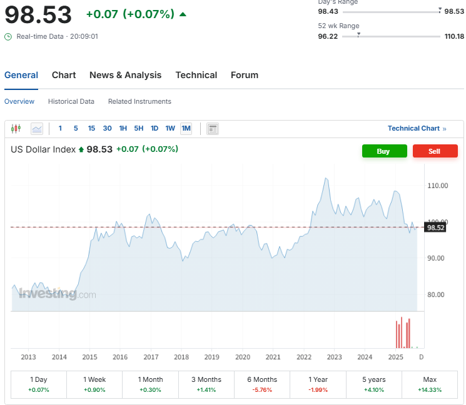Click the news overlay icon in chart toolbar
This screenshot has width=466, height=405.
click(x=213, y=129)
